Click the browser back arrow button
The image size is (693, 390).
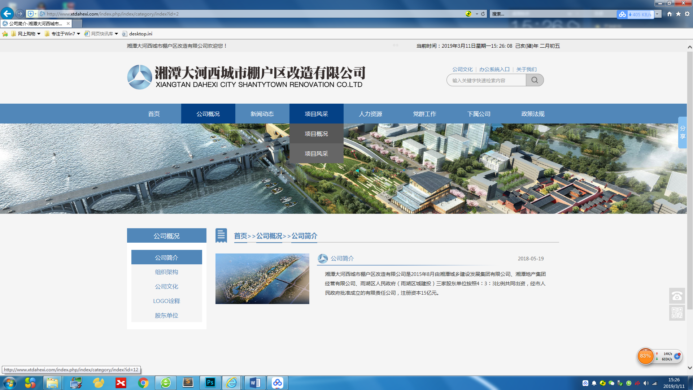pyautogui.click(x=7, y=14)
